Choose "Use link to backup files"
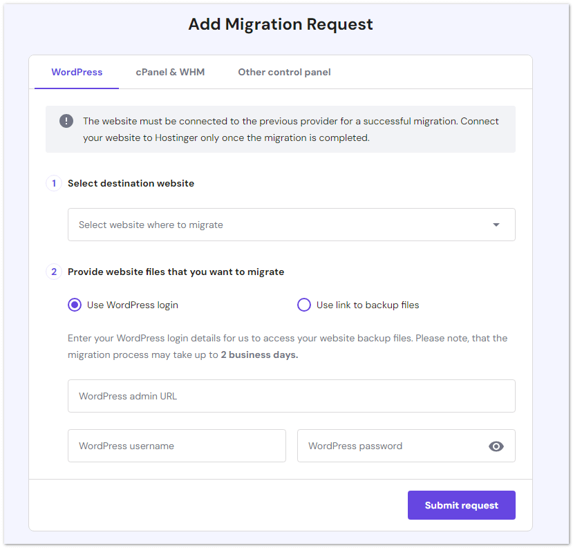This screenshot has height=548, width=573. click(304, 304)
